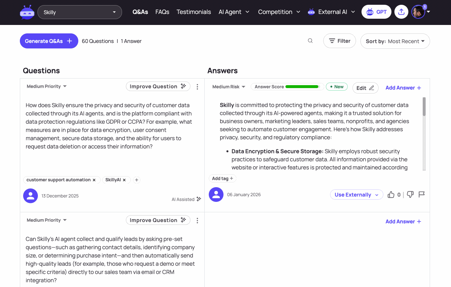Viewport: 451px width, 287px height.
Task: Flag the answer with the flag icon
Action: pos(422,195)
